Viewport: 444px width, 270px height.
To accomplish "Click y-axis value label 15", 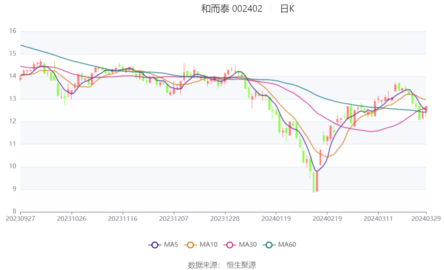I will pyautogui.click(x=13, y=54).
